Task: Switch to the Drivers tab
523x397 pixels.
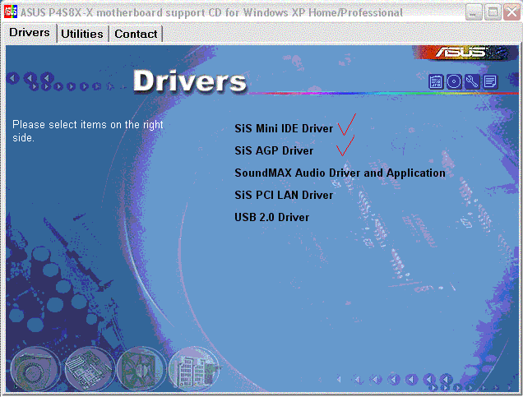Action: [x=30, y=33]
